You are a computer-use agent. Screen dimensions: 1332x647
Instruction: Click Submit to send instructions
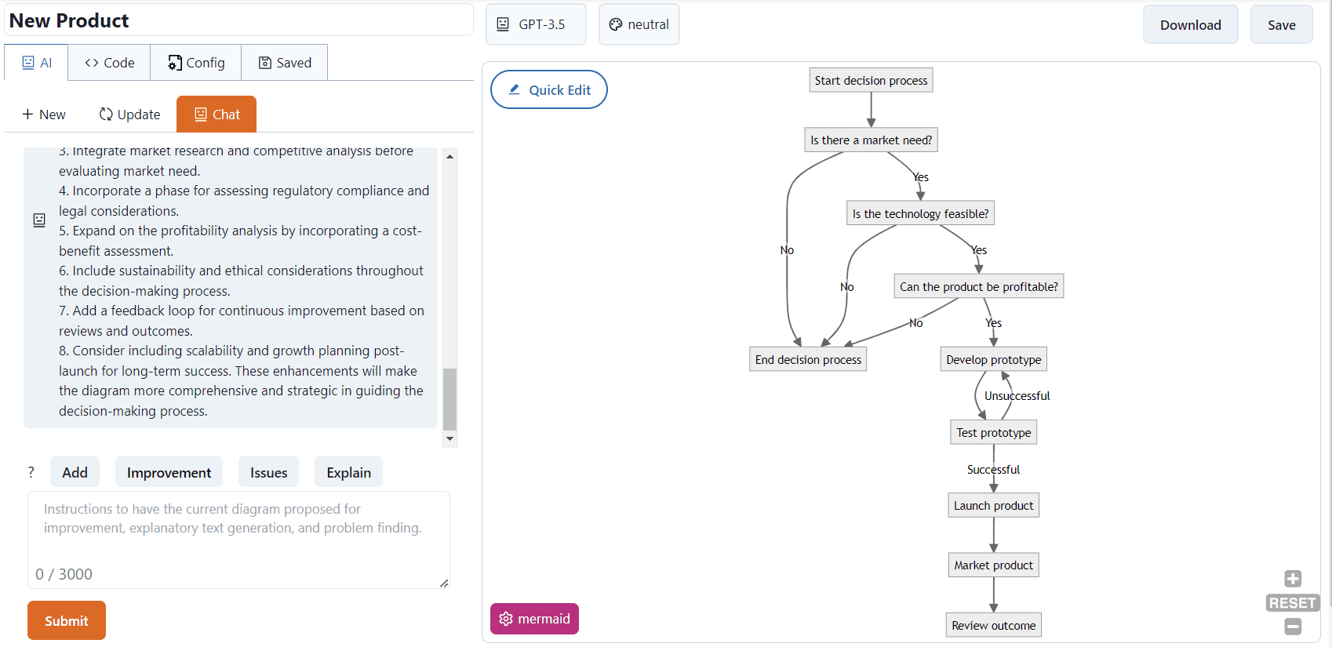(66, 620)
